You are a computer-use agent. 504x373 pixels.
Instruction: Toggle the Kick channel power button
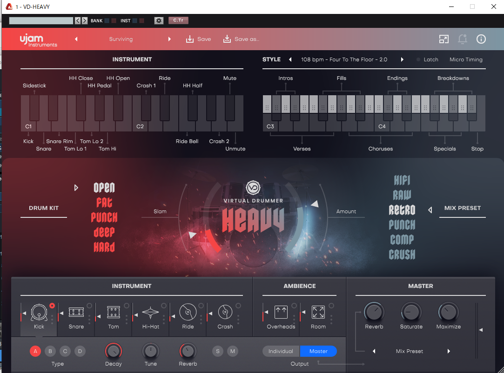(x=52, y=306)
